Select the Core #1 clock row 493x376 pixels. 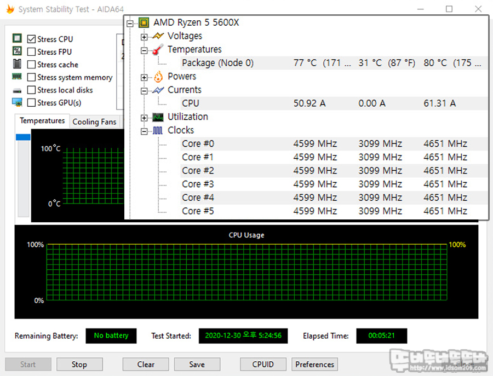(333, 158)
